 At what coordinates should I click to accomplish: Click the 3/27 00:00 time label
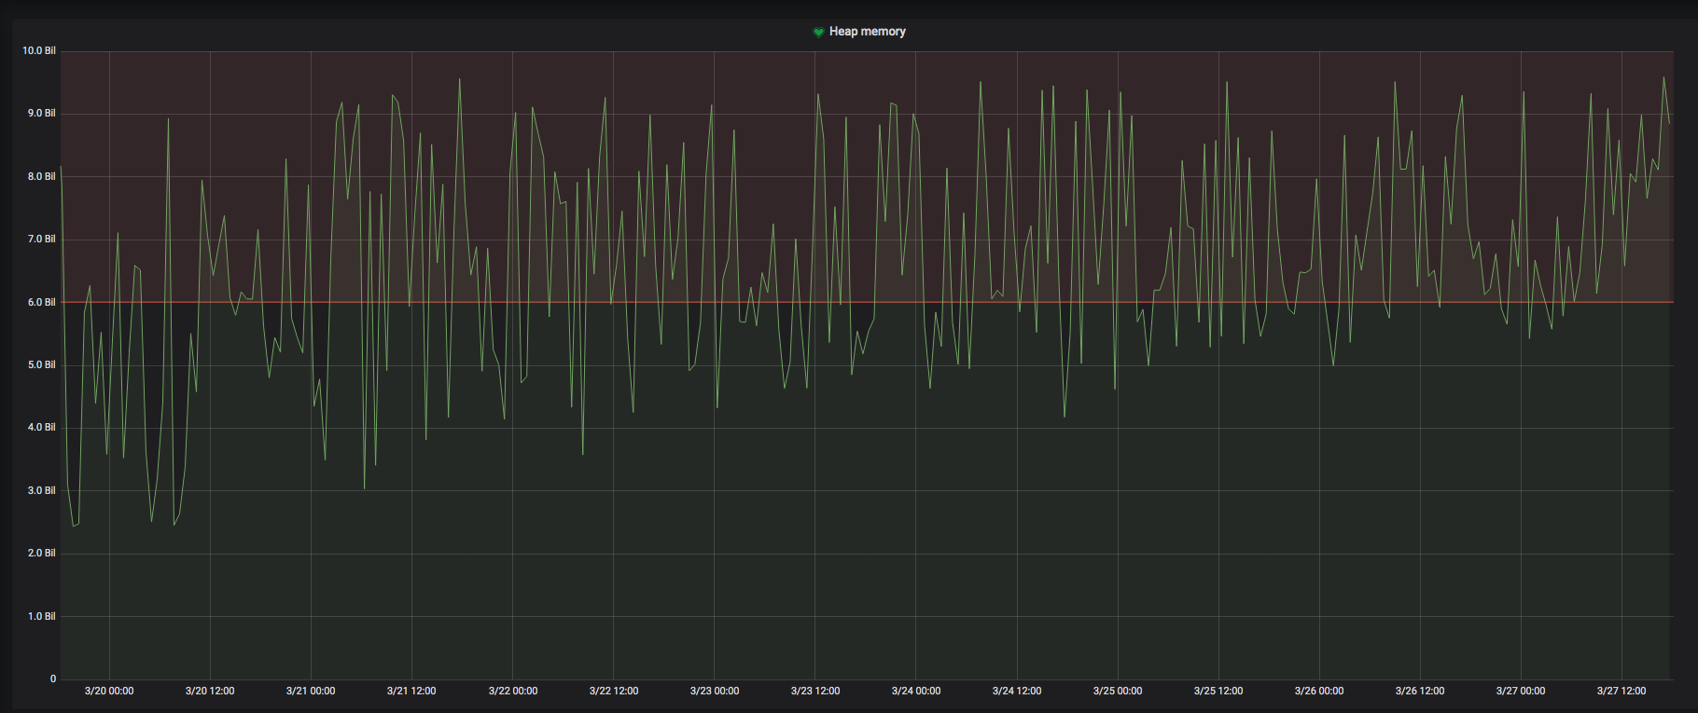(x=1521, y=691)
